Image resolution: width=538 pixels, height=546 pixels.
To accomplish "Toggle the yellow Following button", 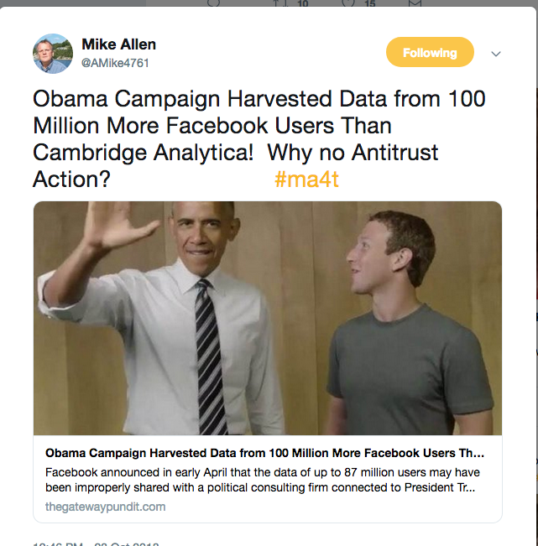I will tap(430, 53).
